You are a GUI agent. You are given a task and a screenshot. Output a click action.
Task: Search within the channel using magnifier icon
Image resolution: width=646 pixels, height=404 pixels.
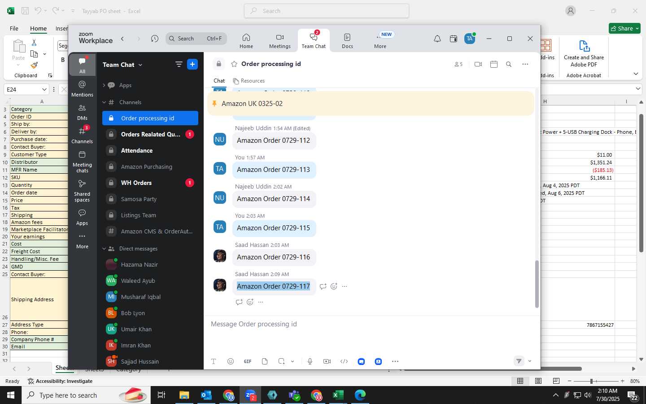click(x=509, y=64)
